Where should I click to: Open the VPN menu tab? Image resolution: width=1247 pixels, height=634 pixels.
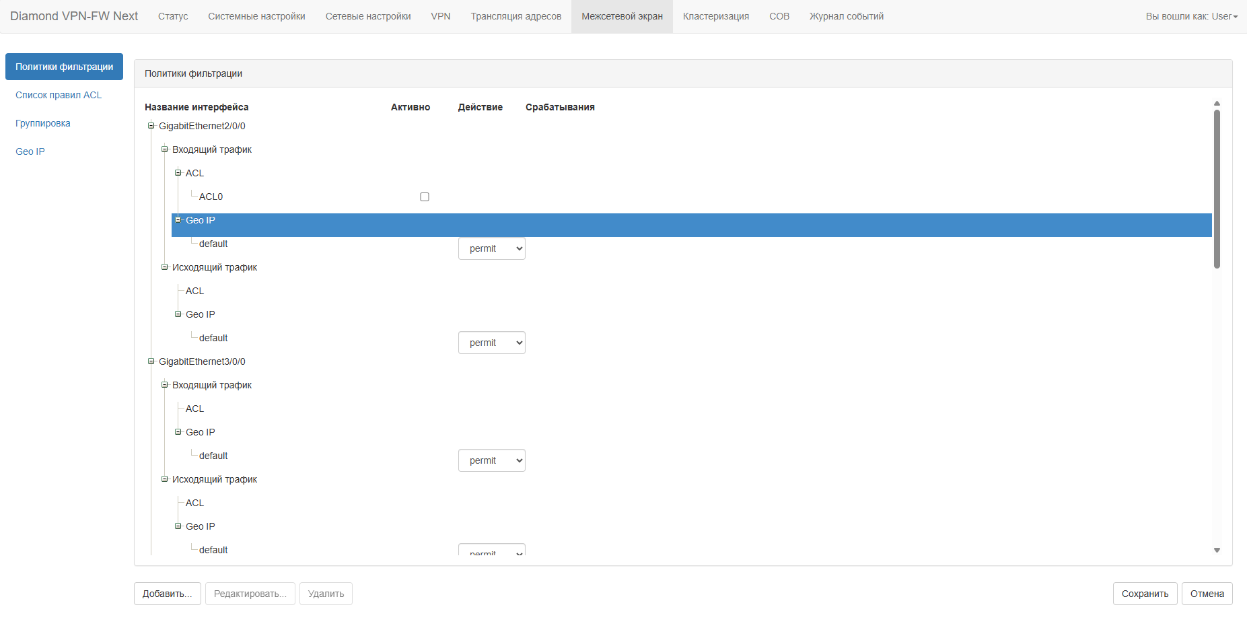[x=440, y=16]
